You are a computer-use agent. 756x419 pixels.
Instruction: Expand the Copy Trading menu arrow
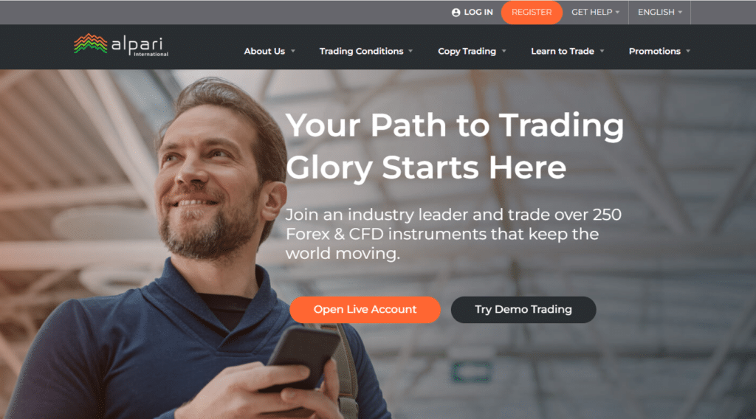point(504,51)
